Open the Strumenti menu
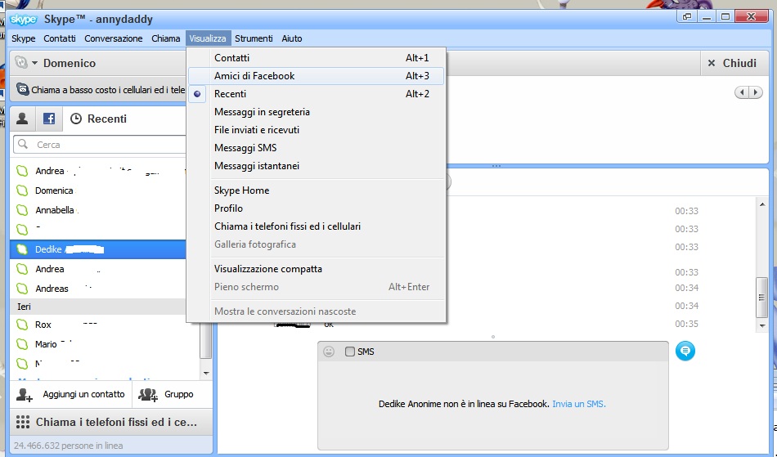Viewport: 777px width, 457px height. [254, 38]
